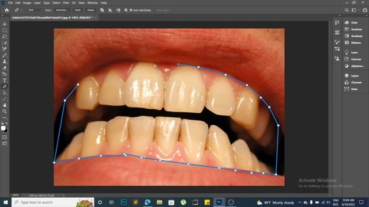Open the File menu
The image size is (369, 207).
[x=10, y=3]
